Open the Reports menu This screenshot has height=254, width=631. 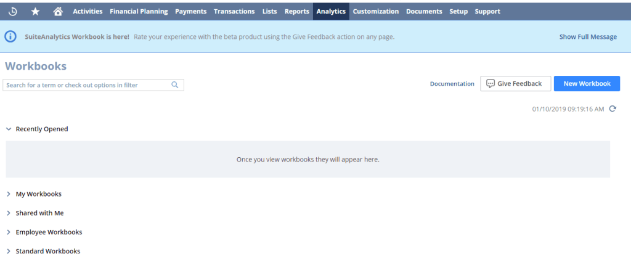pos(297,12)
